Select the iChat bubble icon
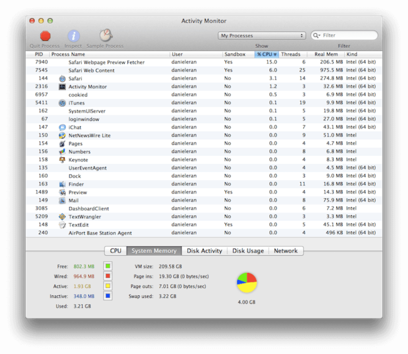 [62, 127]
